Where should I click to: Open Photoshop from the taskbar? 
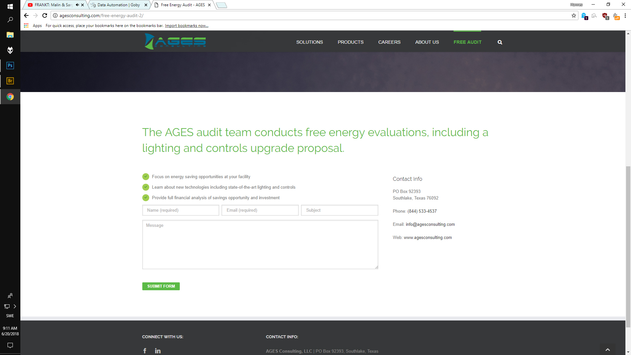tap(10, 65)
